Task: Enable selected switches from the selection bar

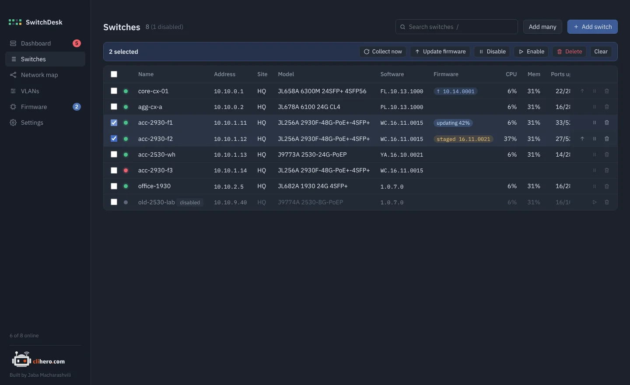Action: pyautogui.click(x=531, y=52)
